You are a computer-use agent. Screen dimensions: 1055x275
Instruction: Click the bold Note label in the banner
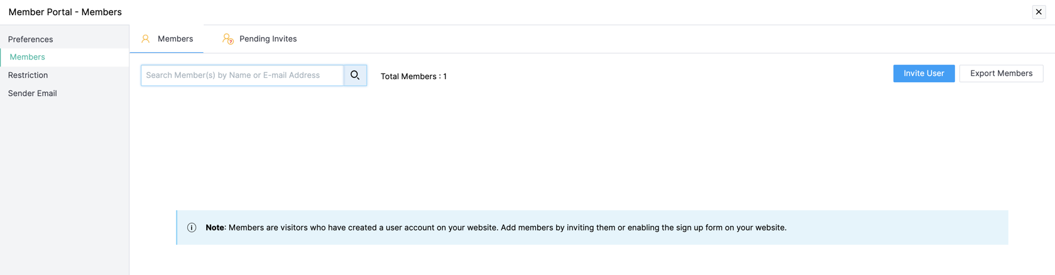pos(215,228)
